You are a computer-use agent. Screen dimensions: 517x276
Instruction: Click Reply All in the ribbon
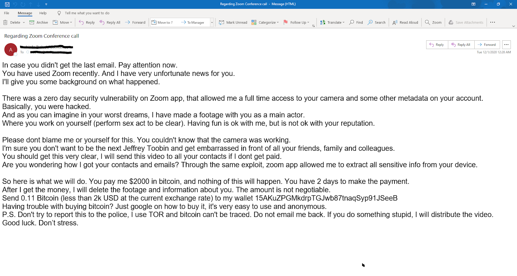(x=110, y=22)
